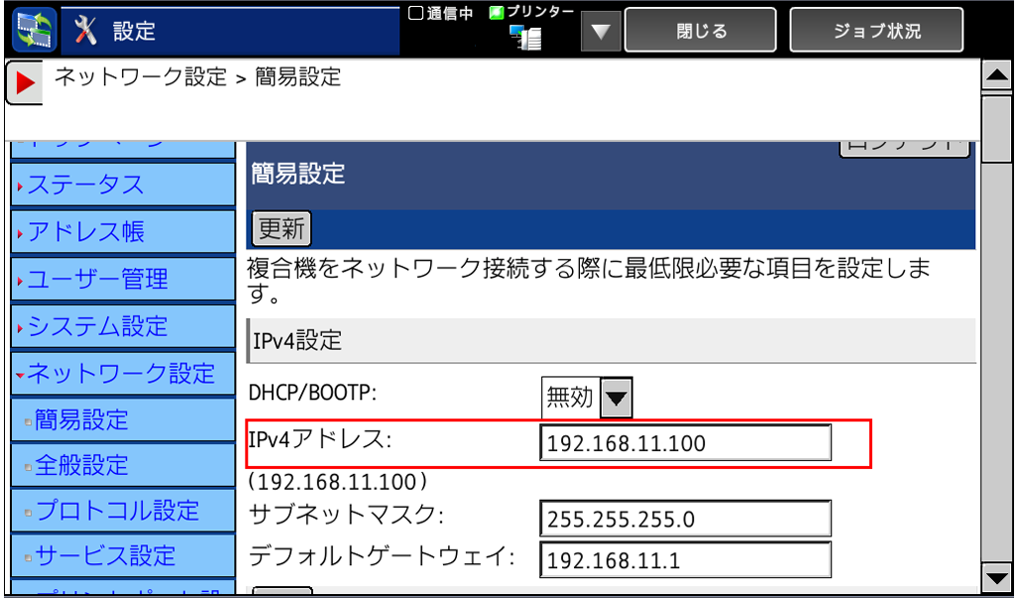
Task: Click the printer network status icon
Action: pos(525,37)
